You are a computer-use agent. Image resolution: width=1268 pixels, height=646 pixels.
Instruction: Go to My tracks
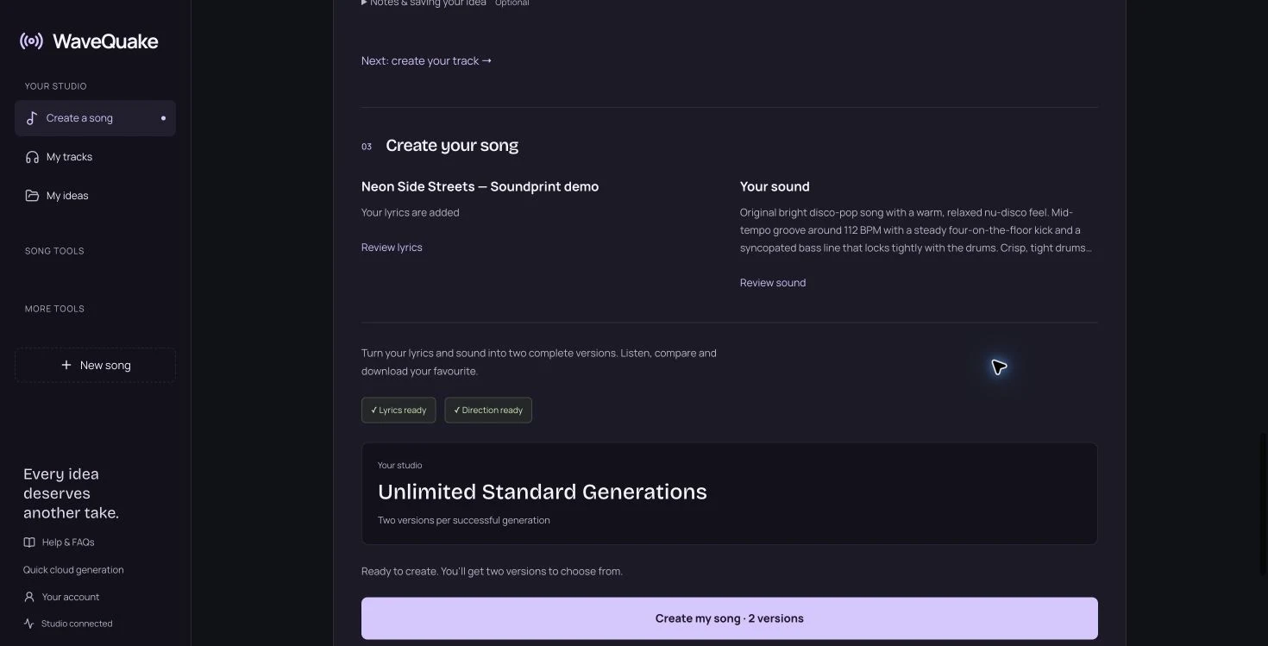coord(95,157)
